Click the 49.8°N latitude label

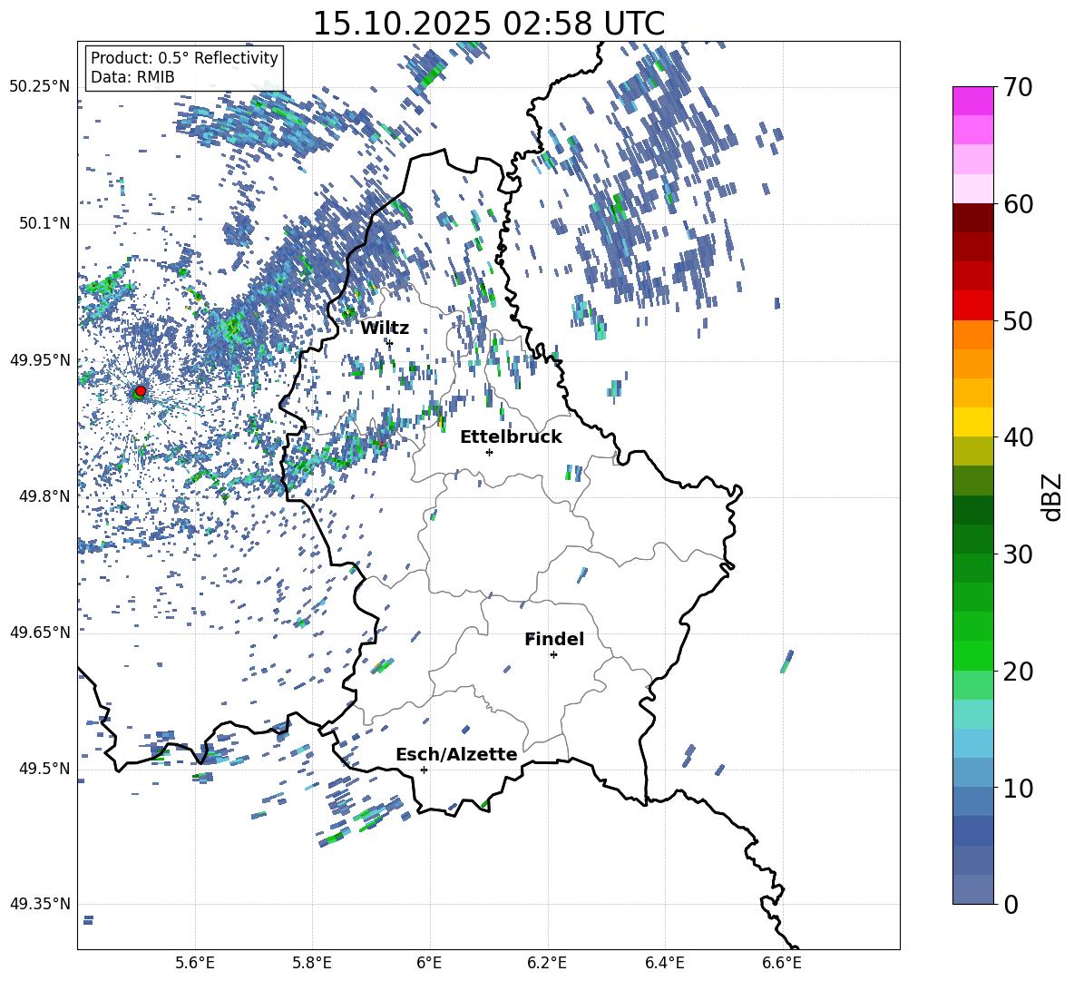[44, 496]
